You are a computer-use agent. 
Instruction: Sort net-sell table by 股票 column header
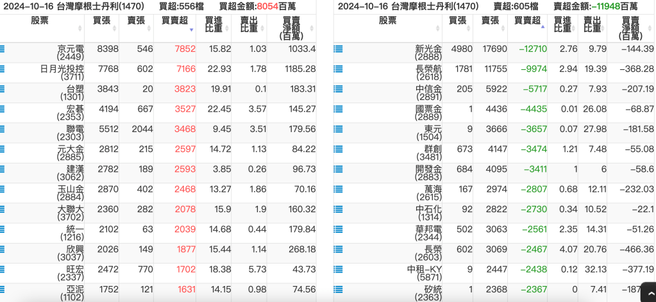(387, 21)
